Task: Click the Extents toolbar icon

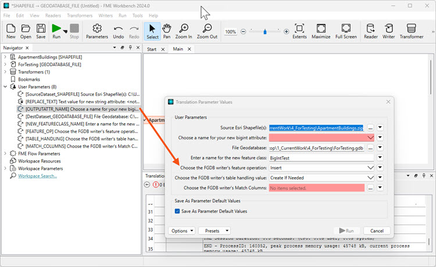Action: click(299, 31)
